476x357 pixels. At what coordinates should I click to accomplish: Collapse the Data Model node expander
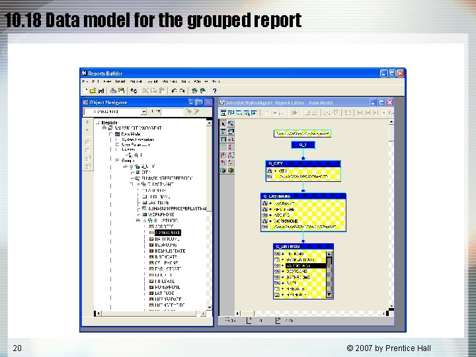tap(111, 134)
